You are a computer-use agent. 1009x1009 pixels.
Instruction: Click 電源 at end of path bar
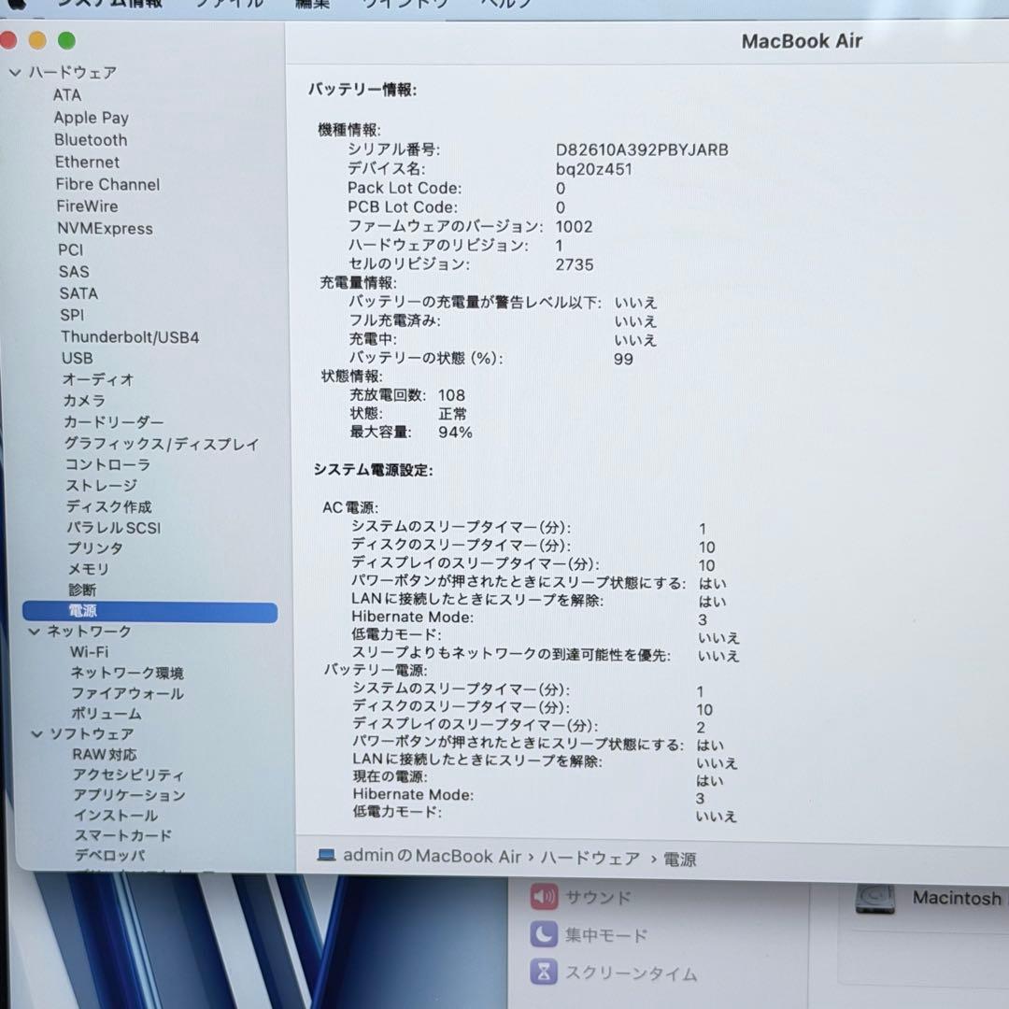679,860
